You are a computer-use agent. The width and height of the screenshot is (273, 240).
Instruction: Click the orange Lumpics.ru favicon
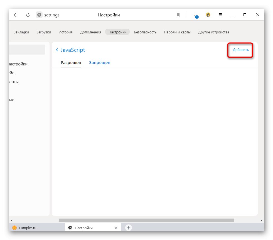click(15, 228)
